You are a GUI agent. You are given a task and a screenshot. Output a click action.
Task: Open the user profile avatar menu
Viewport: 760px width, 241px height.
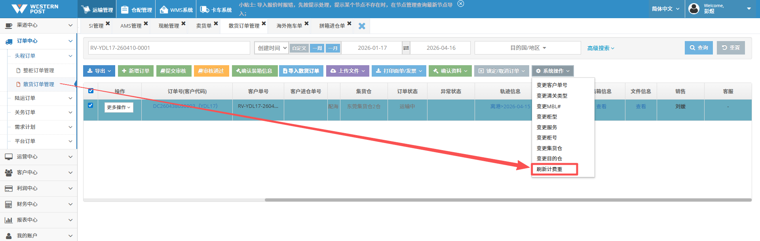click(694, 9)
